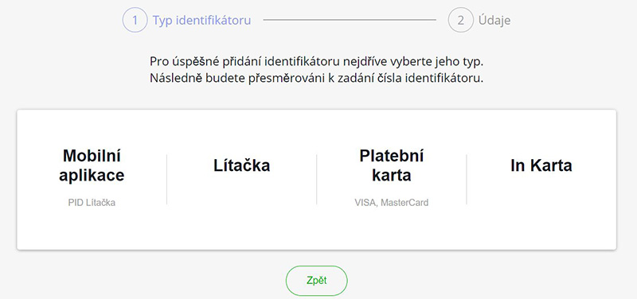Viewport: 637px width, 299px height.
Task: Go to the "Údaje" step label
Action: (x=494, y=21)
